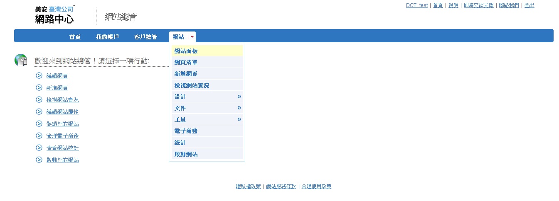The height and width of the screenshot is (201, 559).
Task: Open the 即時交談支援 link
Action: click(x=479, y=5)
